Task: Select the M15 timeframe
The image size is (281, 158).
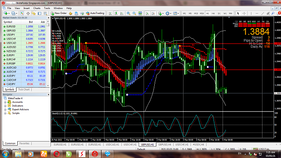Action: click(x=196, y=14)
